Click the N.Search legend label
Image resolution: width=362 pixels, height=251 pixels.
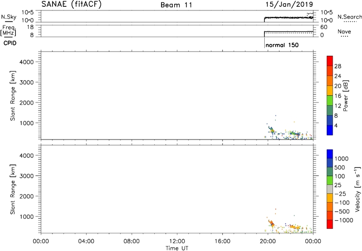click(349, 17)
